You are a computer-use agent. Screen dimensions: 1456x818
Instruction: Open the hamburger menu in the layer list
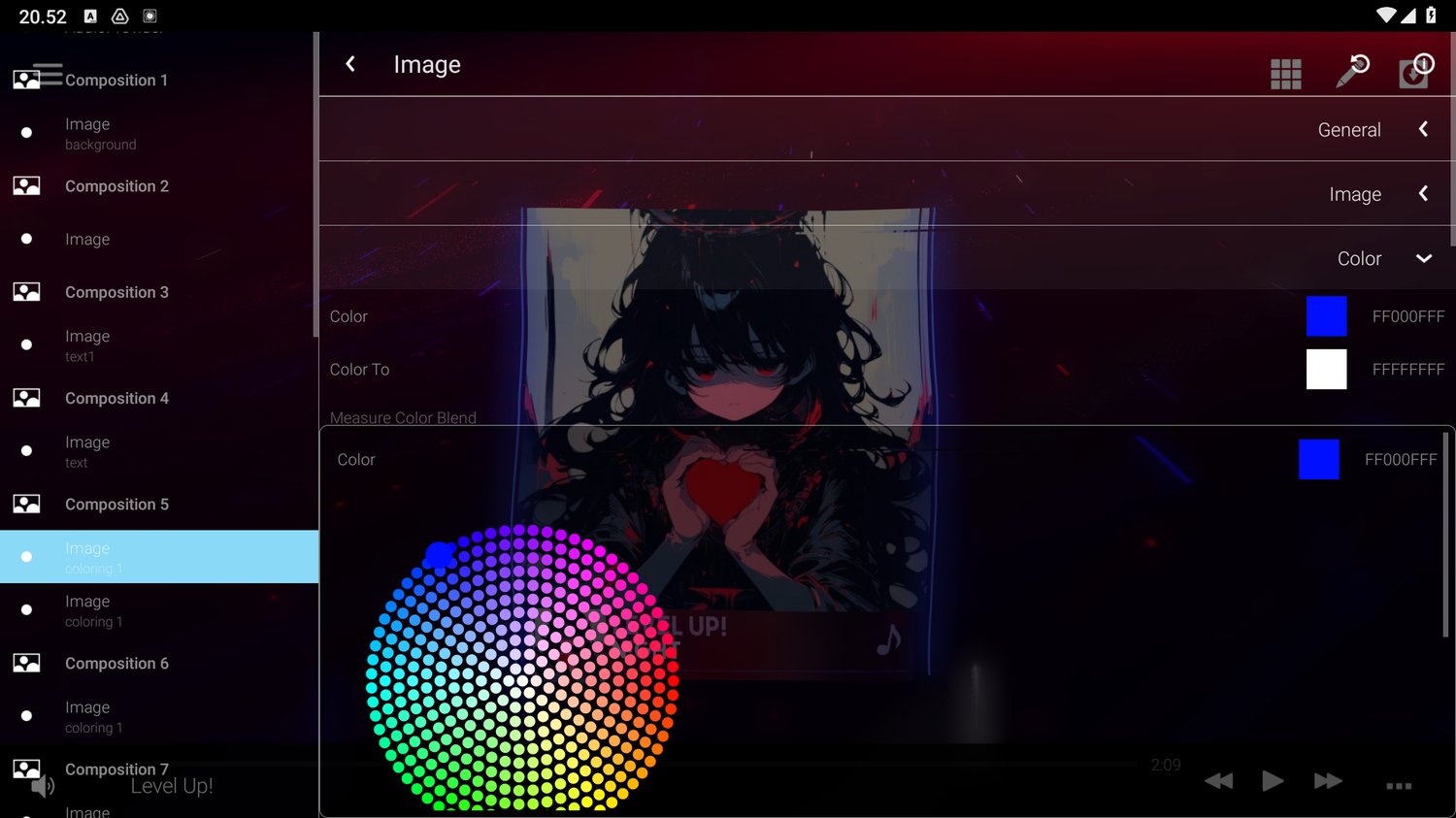coord(48,74)
